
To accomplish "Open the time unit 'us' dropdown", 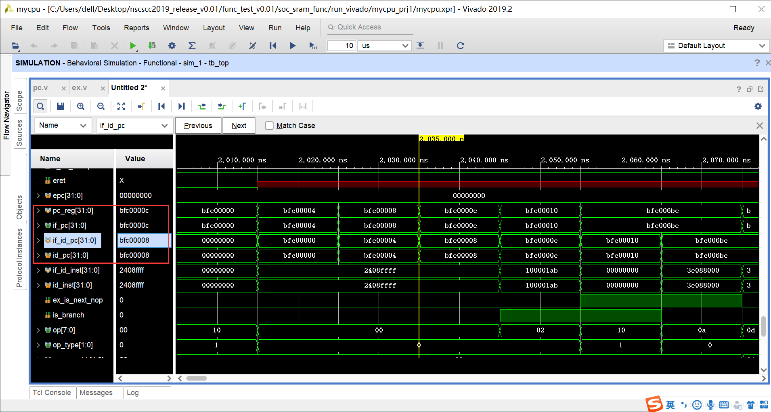I will [385, 46].
